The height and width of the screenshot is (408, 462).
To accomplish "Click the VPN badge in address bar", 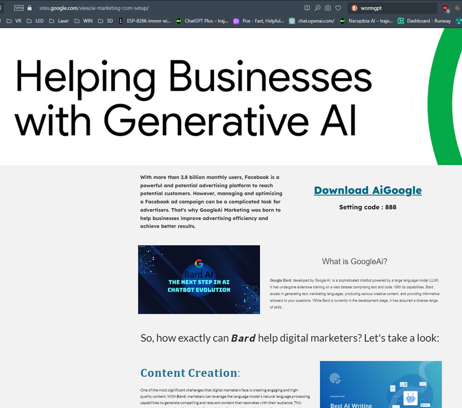I will pos(19,8).
